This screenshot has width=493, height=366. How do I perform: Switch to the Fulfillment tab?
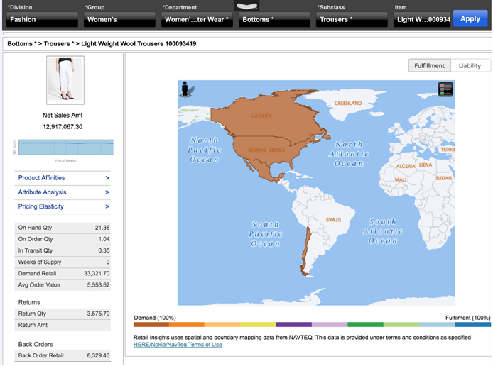(430, 65)
